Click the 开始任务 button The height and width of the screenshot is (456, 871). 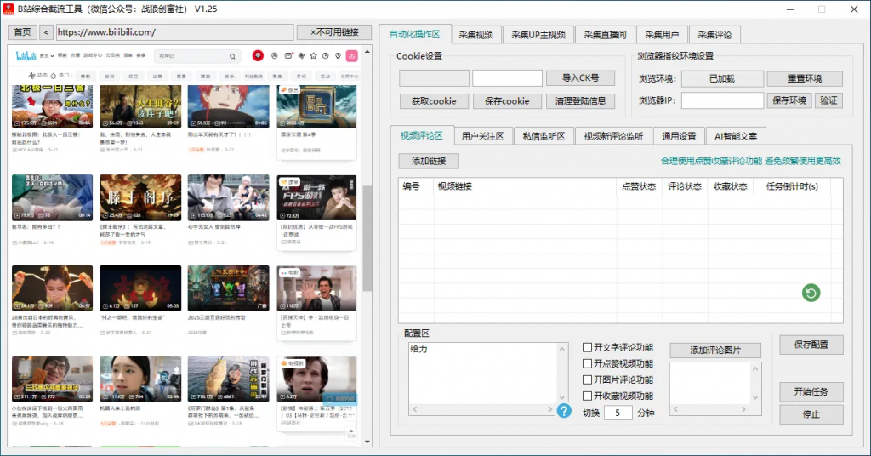coord(811,391)
